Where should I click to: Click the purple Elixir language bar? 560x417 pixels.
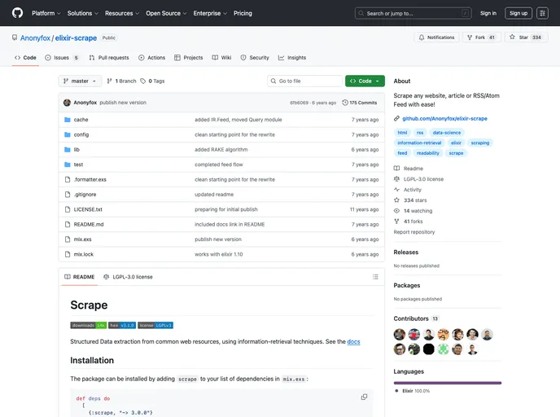[x=447, y=382]
